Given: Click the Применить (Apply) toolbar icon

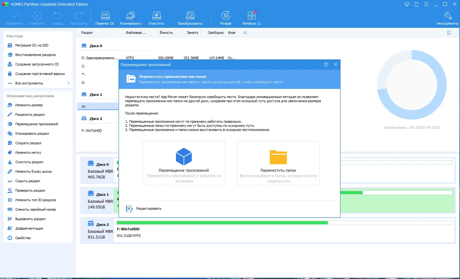Looking at the screenshot, I should coord(14,18).
